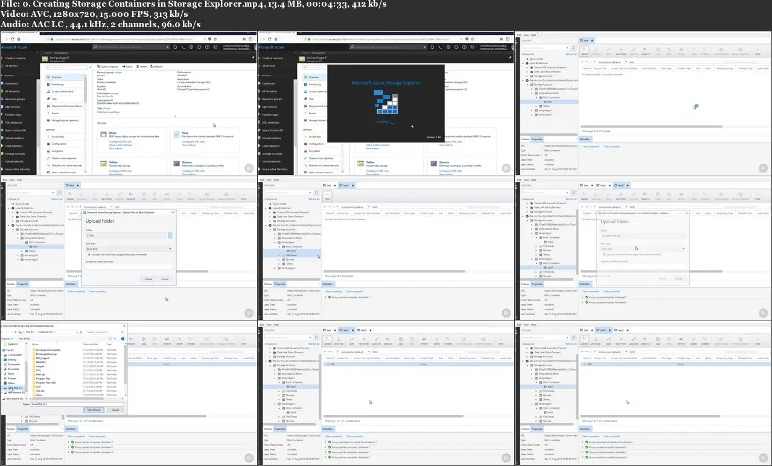
Task: Select 'Local Disk (C:)' in the folder picker navigation pane
Action: 14,388
